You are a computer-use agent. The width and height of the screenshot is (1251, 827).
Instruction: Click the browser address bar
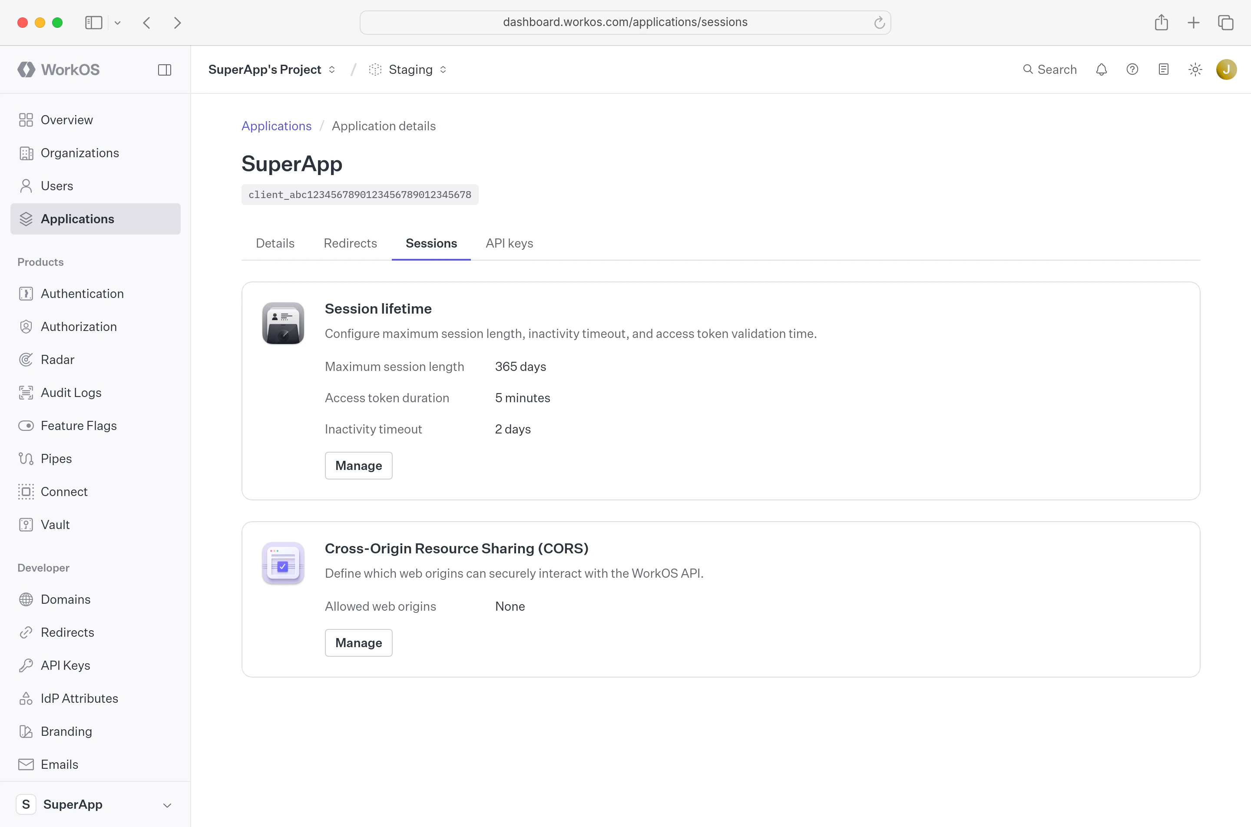[625, 23]
